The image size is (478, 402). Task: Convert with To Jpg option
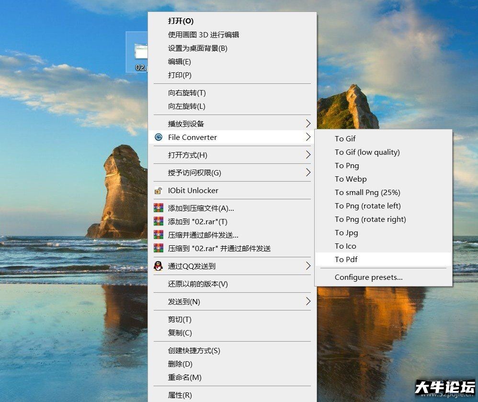tap(383, 233)
